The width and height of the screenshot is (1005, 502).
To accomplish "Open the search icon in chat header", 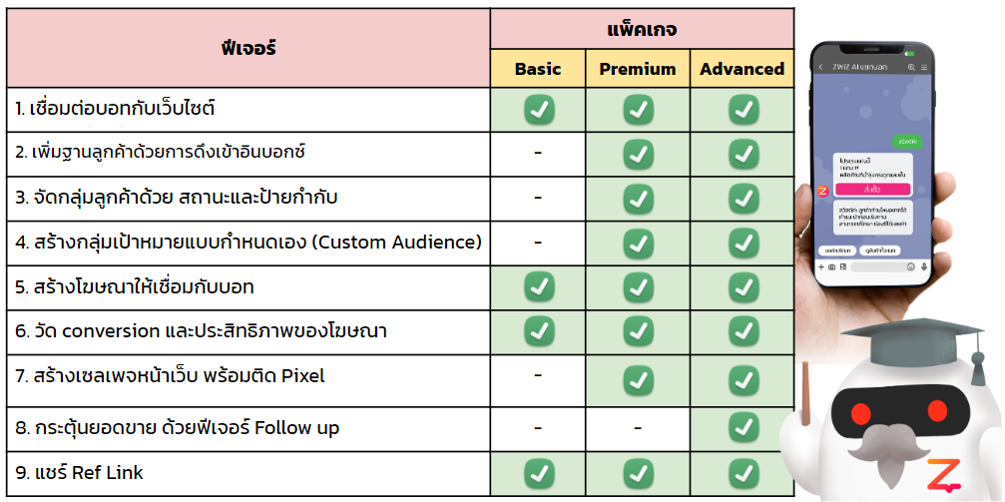I will tap(911, 67).
